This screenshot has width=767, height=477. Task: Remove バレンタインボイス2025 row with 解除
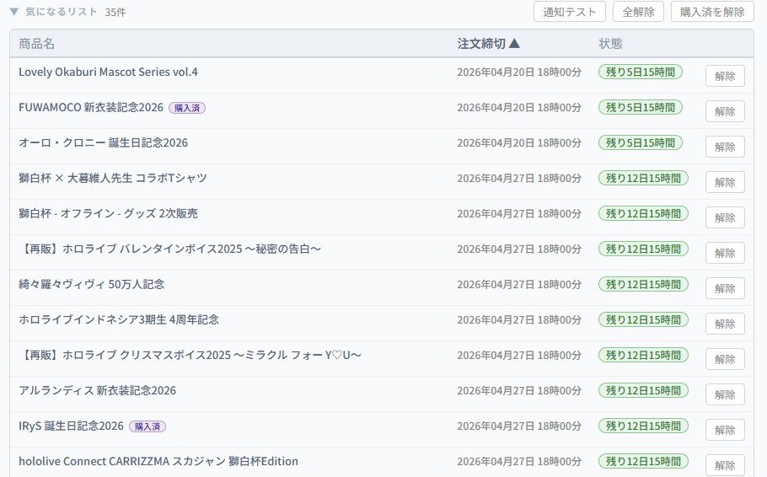(x=725, y=253)
